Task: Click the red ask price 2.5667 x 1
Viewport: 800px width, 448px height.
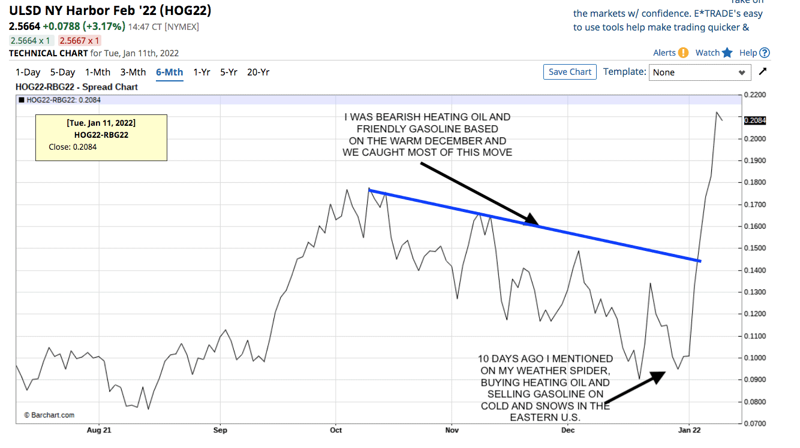Action: pos(80,41)
